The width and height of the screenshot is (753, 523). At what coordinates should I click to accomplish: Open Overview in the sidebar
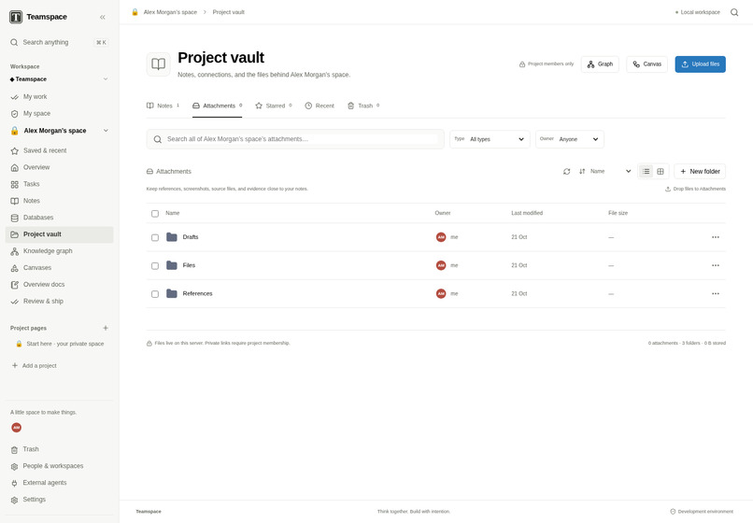tap(60, 167)
